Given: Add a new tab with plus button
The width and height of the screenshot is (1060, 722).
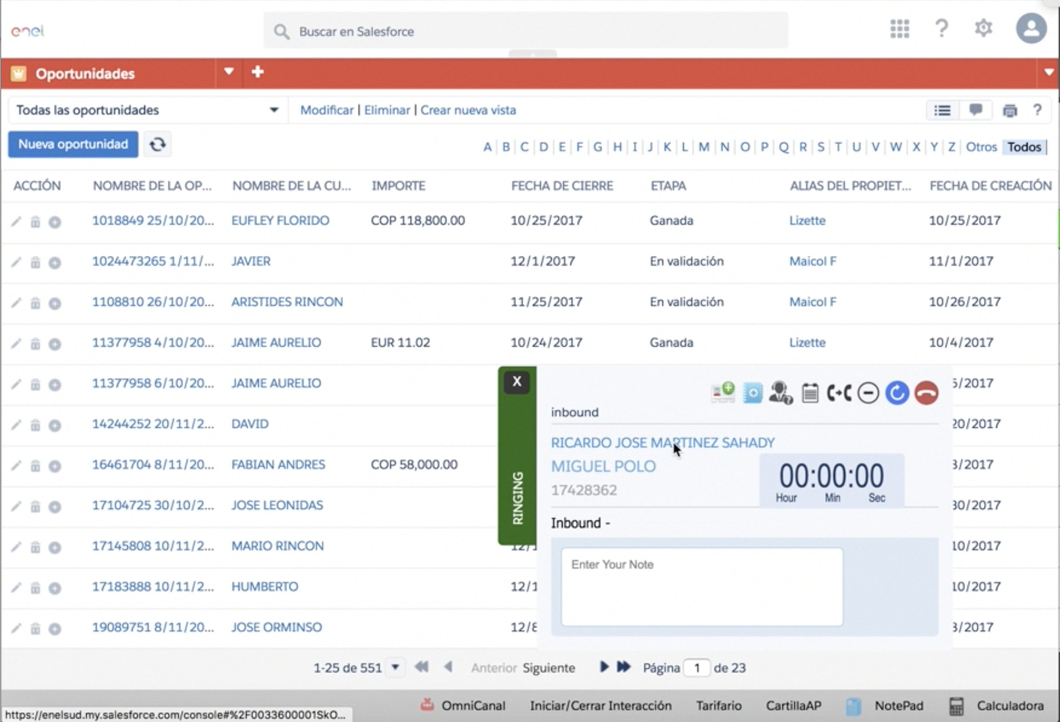Looking at the screenshot, I should pyautogui.click(x=258, y=72).
